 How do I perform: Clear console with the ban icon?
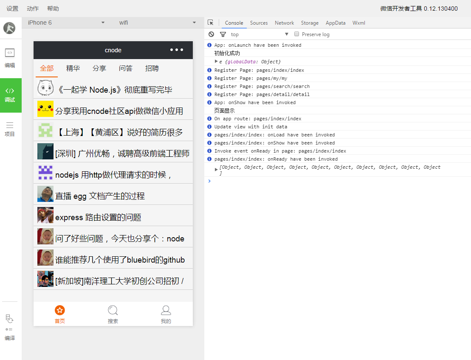[212, 34]
